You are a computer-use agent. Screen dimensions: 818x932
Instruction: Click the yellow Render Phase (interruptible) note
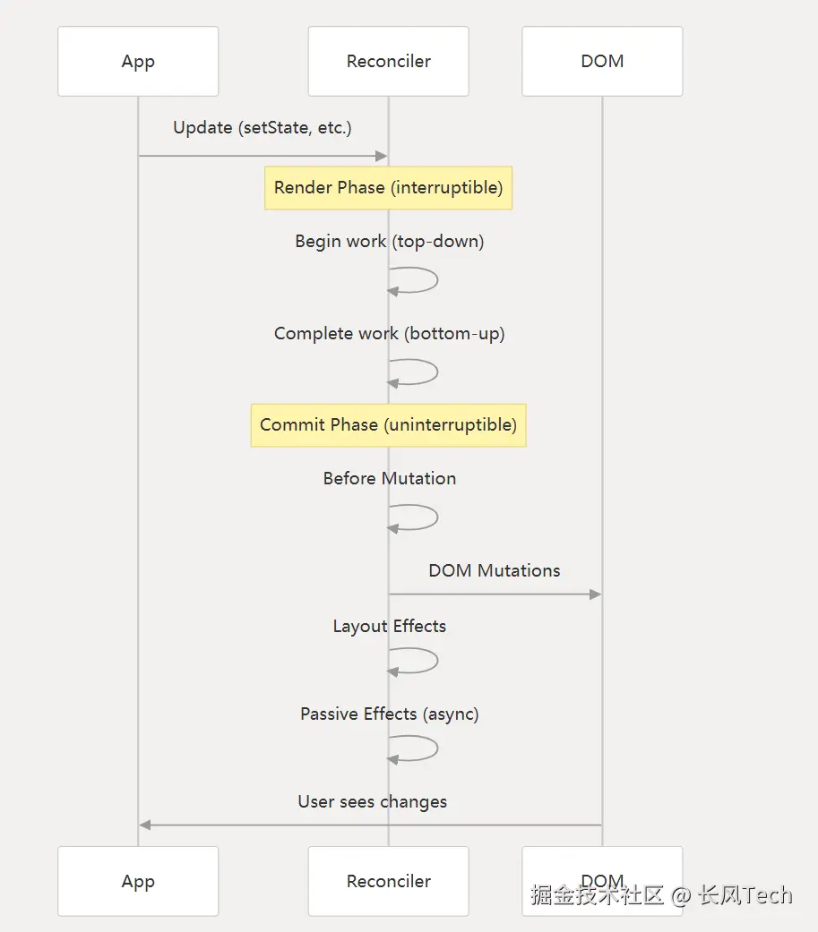(388, 188)
